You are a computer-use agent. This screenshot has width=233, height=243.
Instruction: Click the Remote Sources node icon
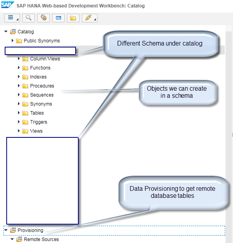(x=19, y=239)
